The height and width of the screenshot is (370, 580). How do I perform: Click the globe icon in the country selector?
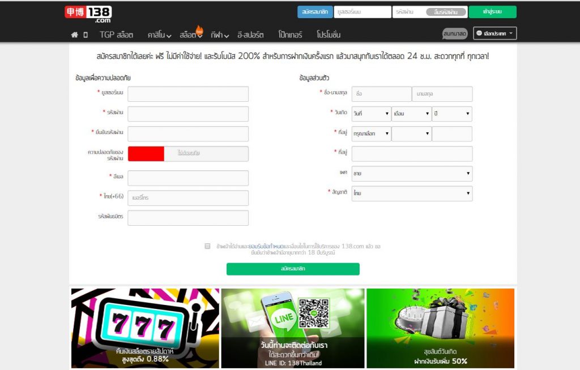[x=479, y=33]
